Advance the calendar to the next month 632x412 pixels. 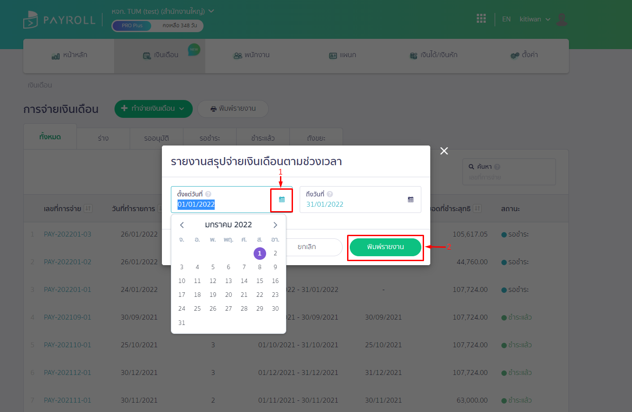275,225
